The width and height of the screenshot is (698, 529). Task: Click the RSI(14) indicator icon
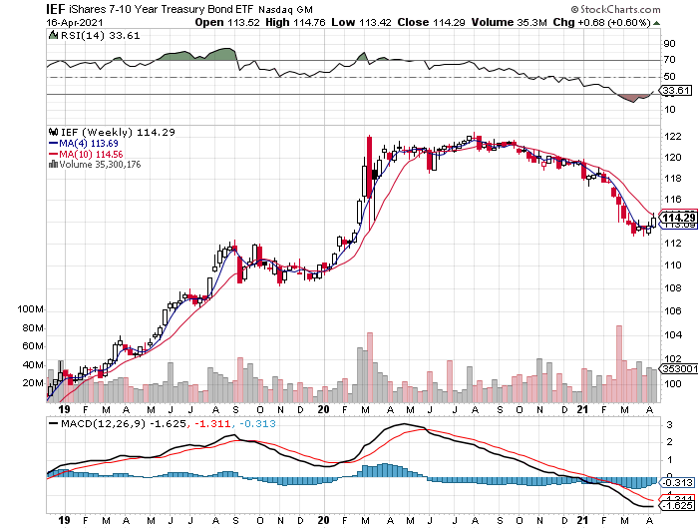click(x=53, y=35)
